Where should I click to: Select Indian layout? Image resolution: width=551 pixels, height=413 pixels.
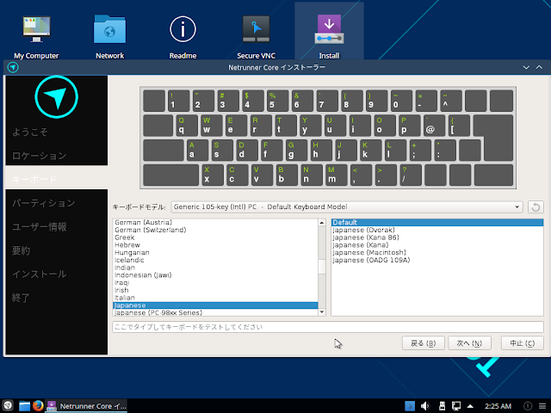point(215,268)
